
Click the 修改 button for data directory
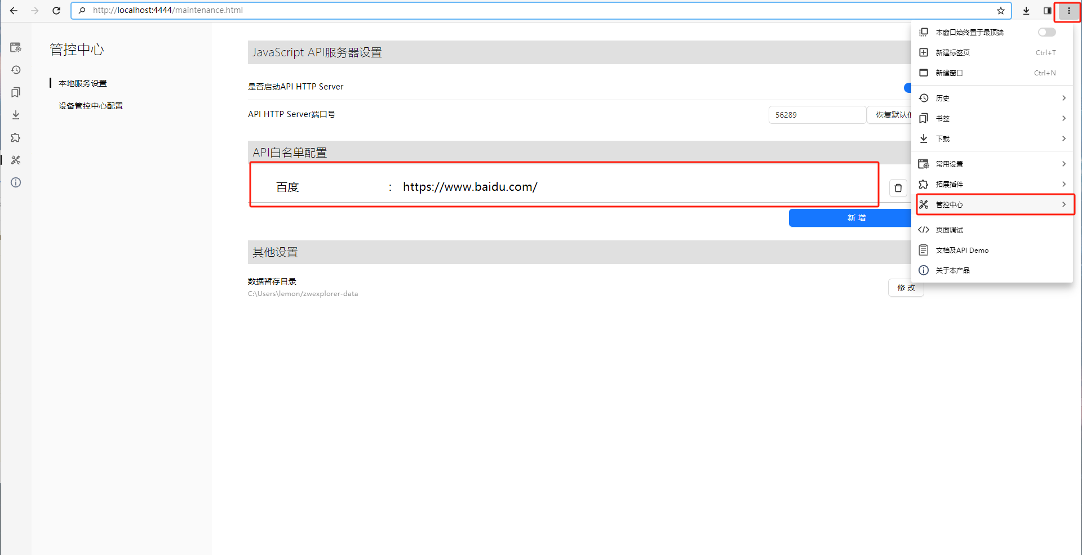[906, 288]
